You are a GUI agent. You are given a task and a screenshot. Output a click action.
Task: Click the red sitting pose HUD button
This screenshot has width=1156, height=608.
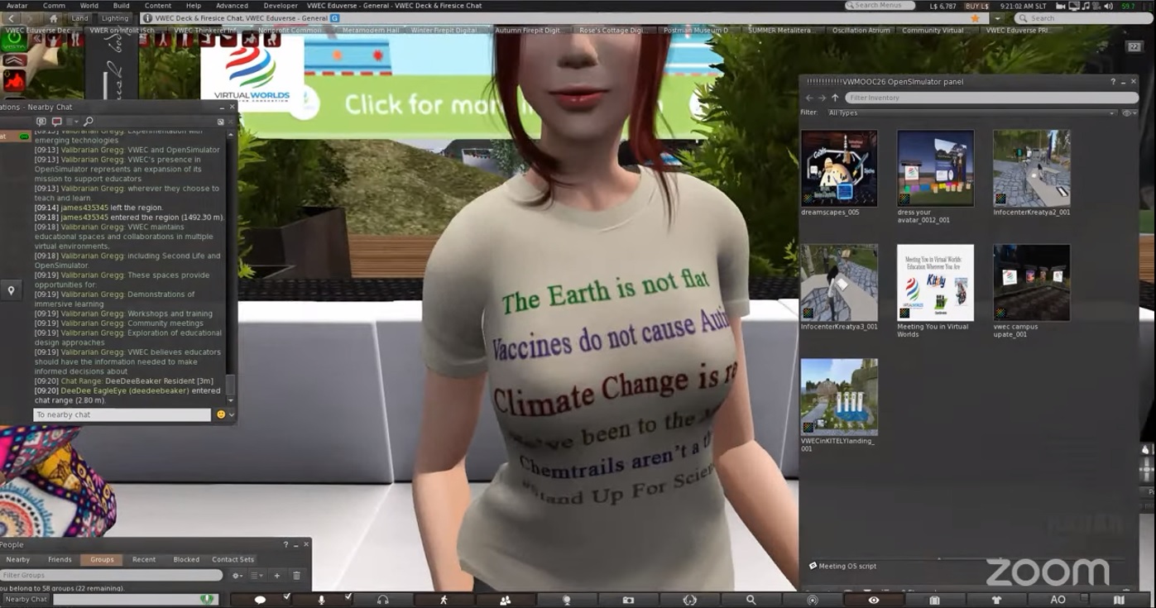(x=14, y=81)
